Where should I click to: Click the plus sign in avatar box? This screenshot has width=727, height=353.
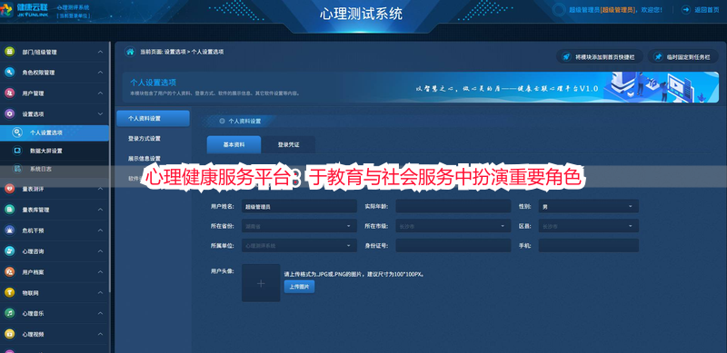pyautogui.click(x=261, y=283)
